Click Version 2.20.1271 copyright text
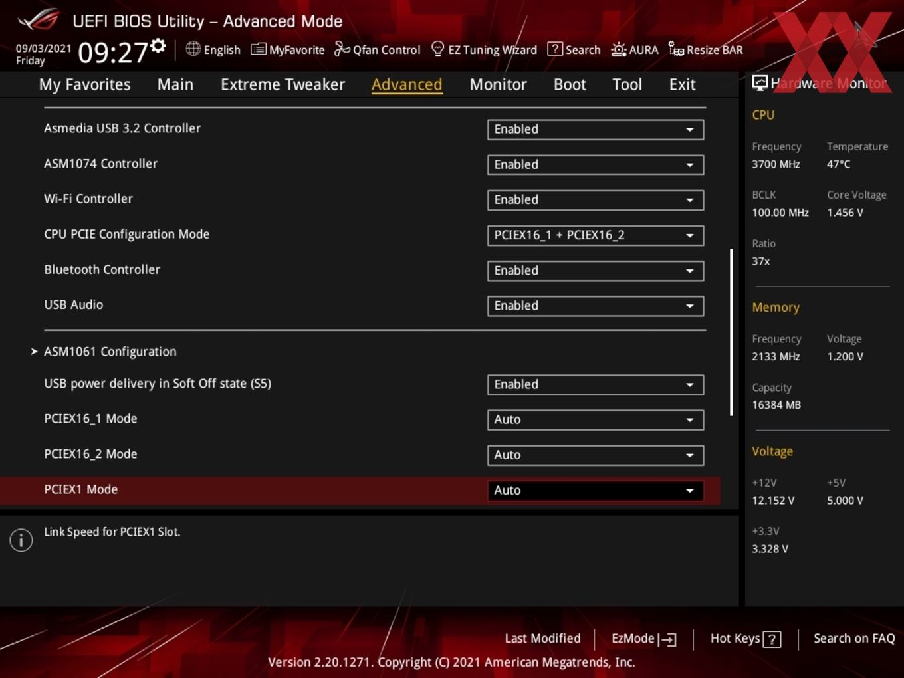Viewport: 904px width, 678px height. tap(451, 662)
